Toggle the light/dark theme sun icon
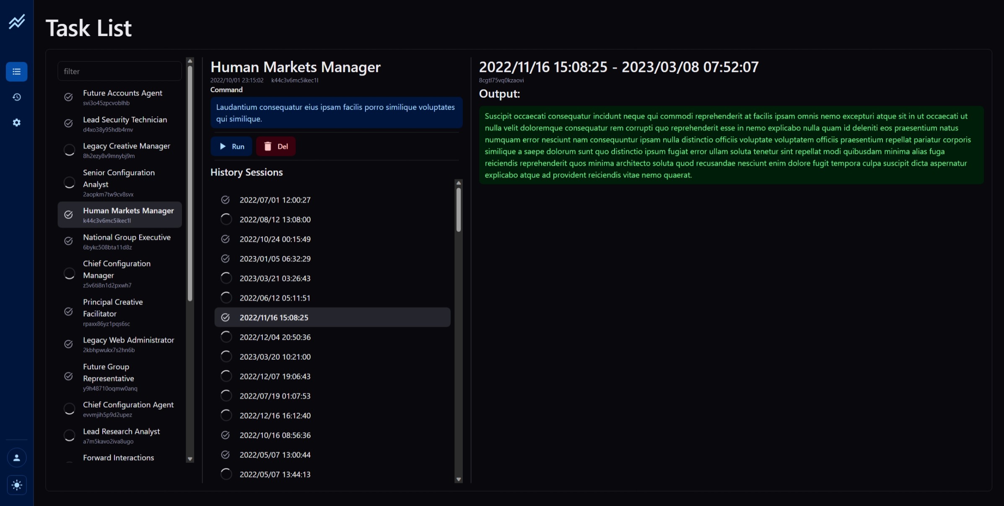This screenshot has height=506, width=1004. [17, 485]
